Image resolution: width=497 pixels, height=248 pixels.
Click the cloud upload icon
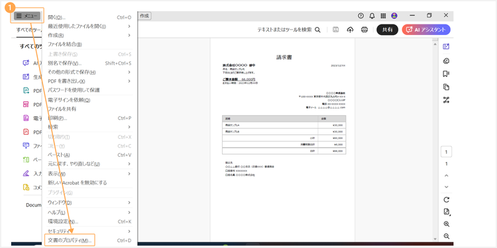tap(350, 30)
